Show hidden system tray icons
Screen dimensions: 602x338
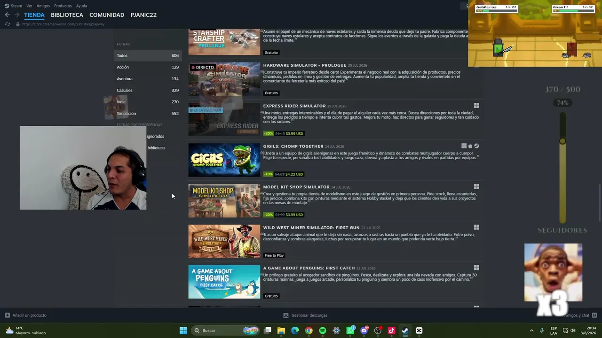pos(531,330)
